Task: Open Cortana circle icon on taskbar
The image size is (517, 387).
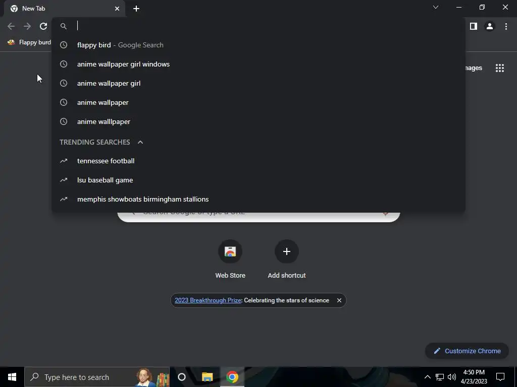Action: click(x=182, y=377)
